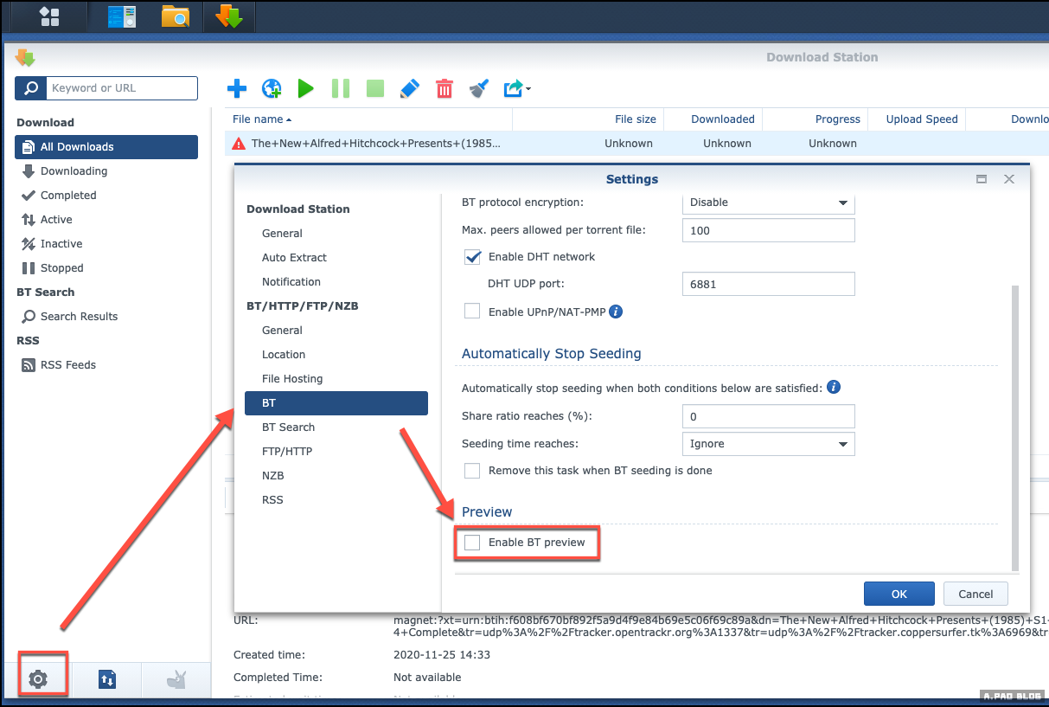Click the broom clear completed icon

479,88
